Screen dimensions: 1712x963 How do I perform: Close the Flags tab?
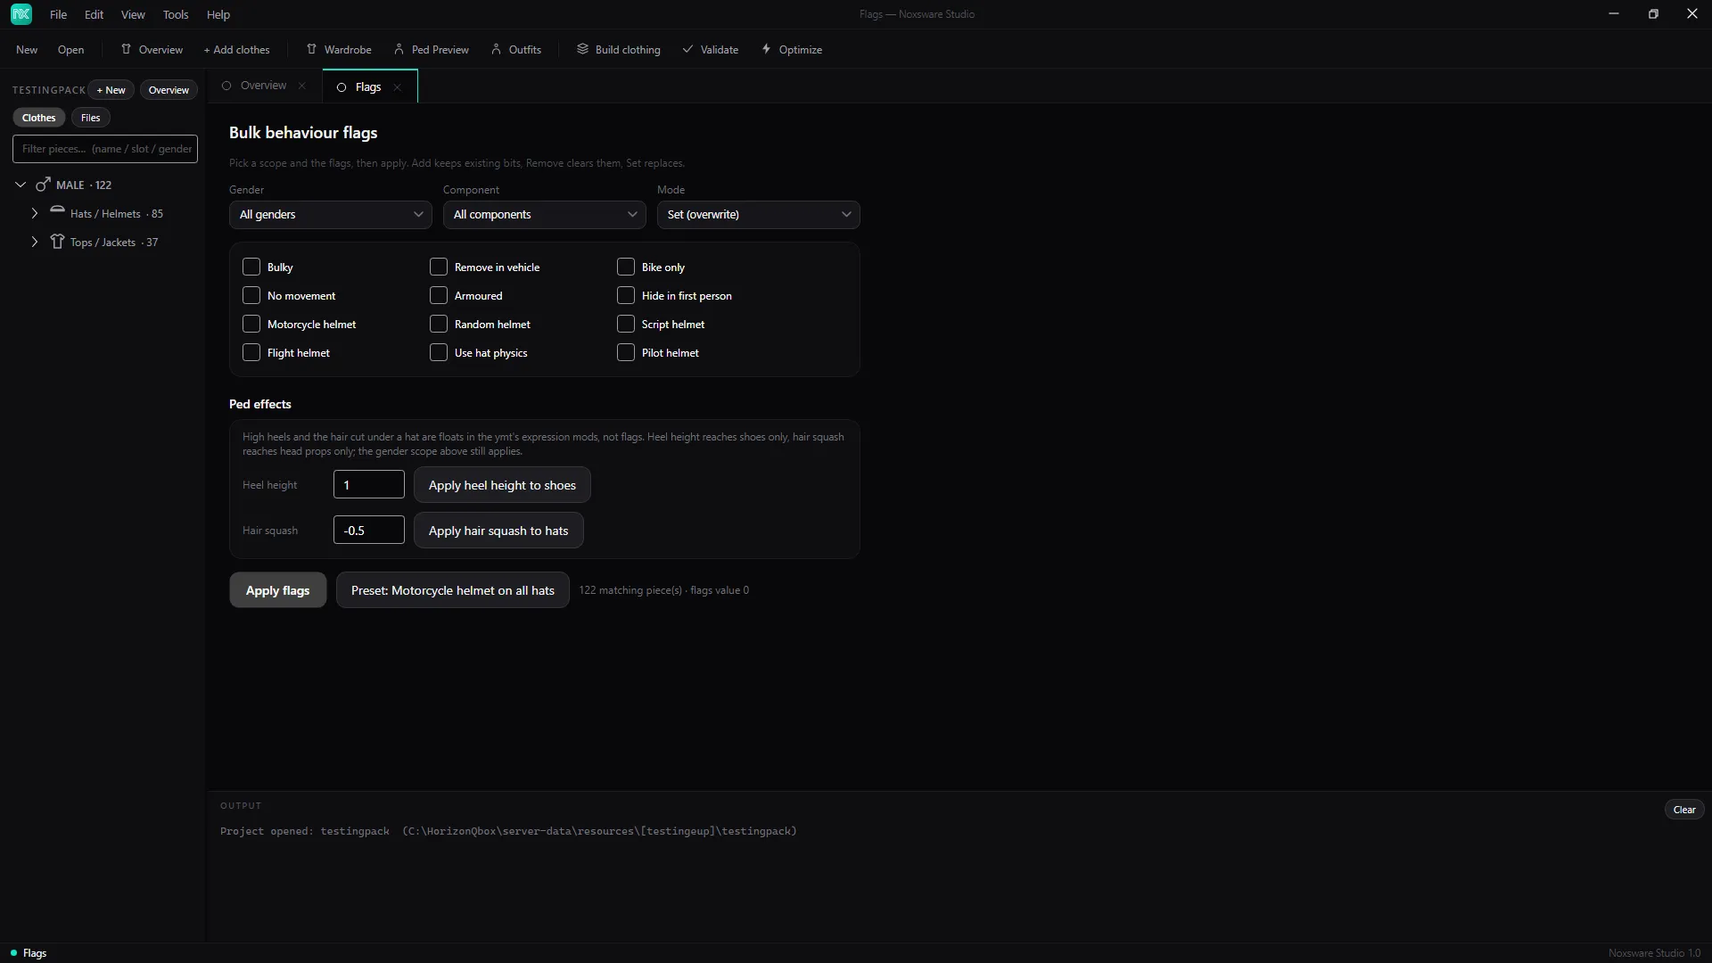pyautogui.click(x=398, y=87)
